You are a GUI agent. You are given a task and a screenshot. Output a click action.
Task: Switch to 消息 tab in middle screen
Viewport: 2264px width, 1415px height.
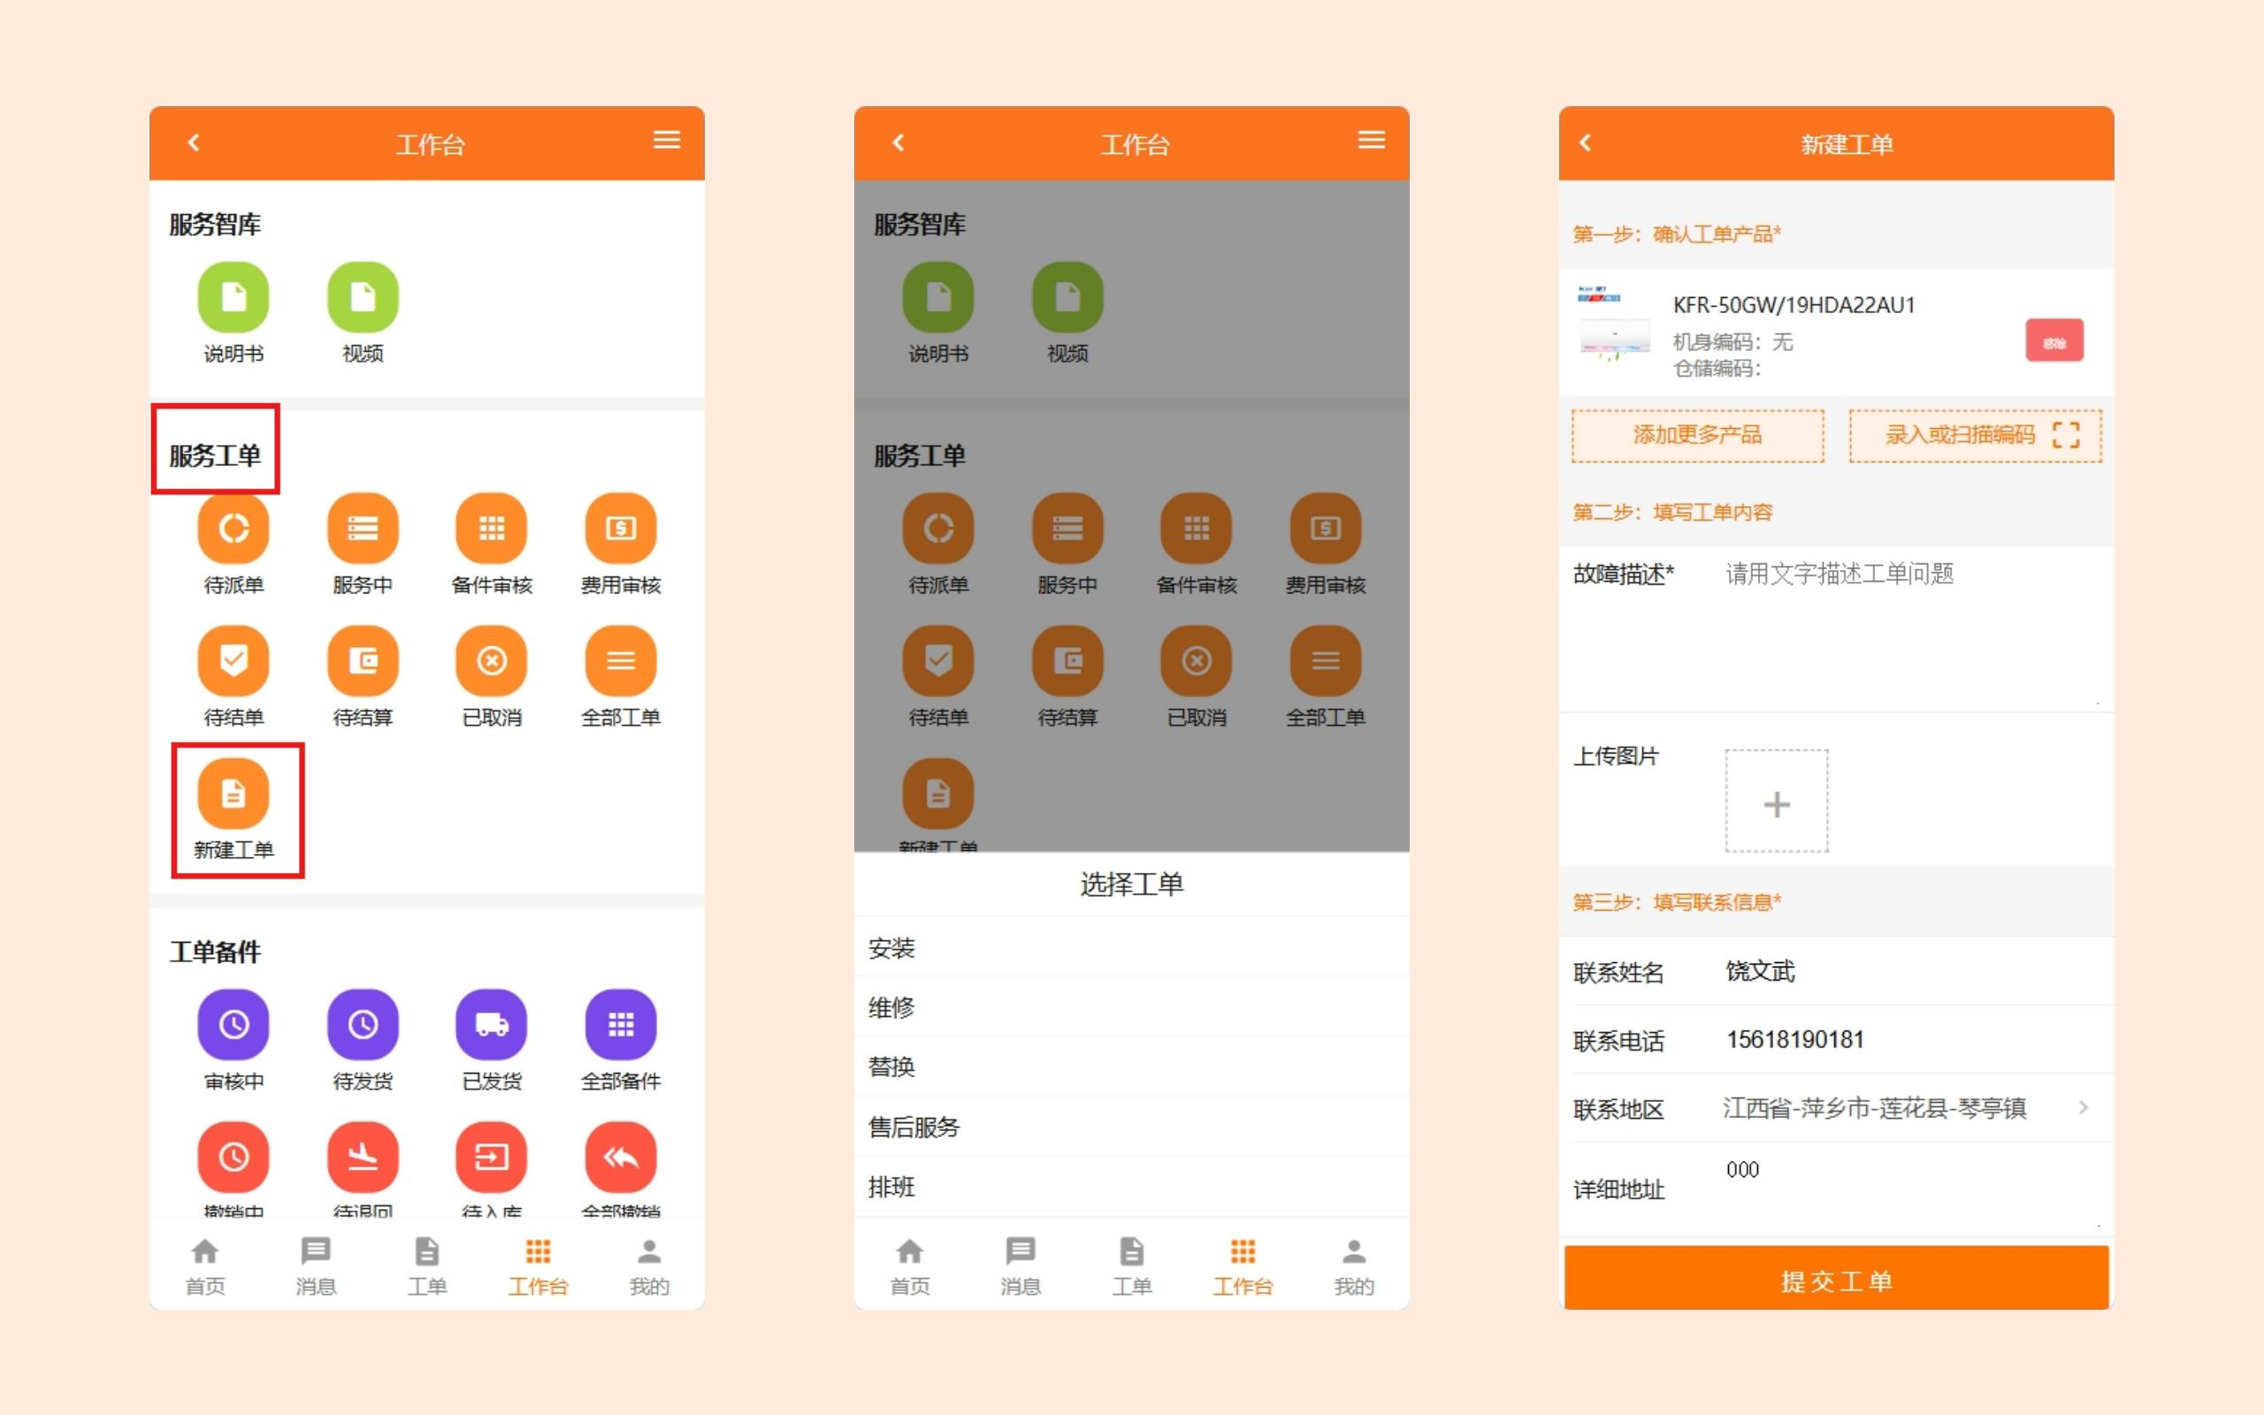1020,1266
